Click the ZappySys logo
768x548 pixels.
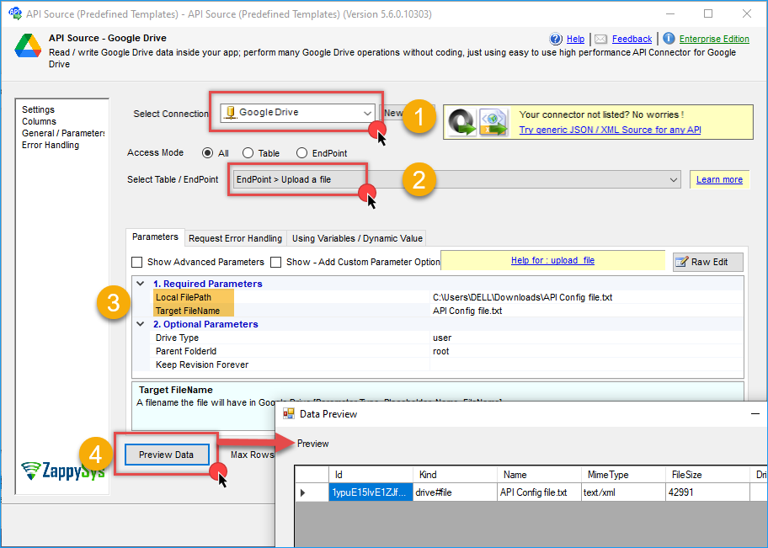point(62,470)
